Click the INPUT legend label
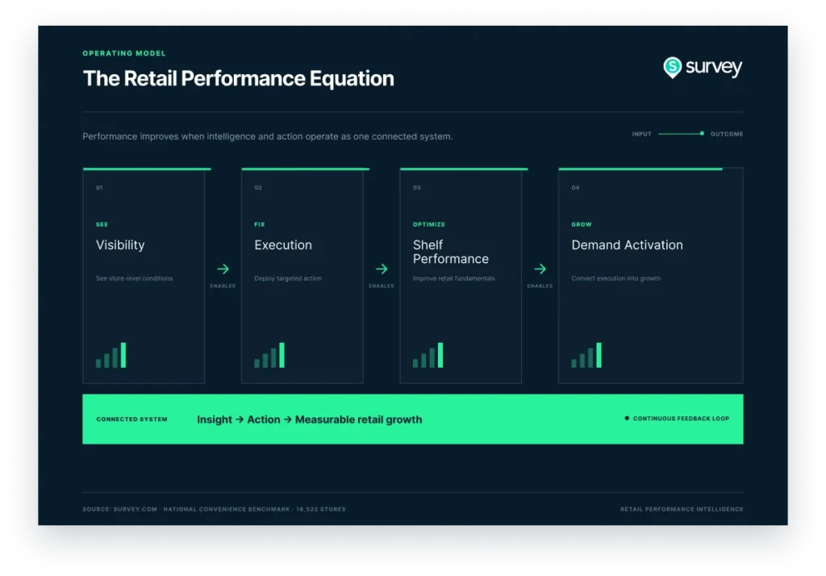Viewport: 826px width, 576px height. 641,134
